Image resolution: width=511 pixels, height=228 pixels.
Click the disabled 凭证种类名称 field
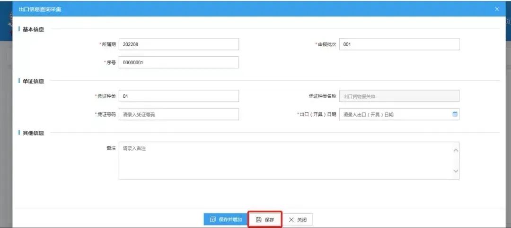pos(399,96)
